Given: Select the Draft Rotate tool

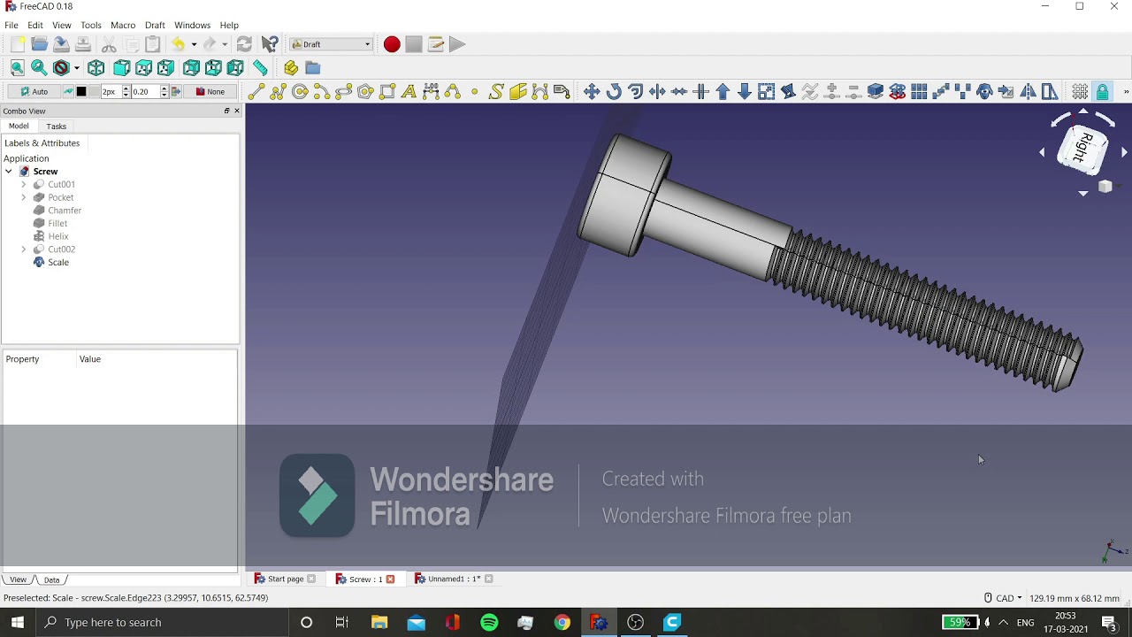Looking at the screenshot, I should point(614,92).
